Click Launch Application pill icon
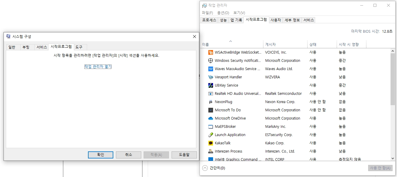Screen dimensions: 397x177 210,135
